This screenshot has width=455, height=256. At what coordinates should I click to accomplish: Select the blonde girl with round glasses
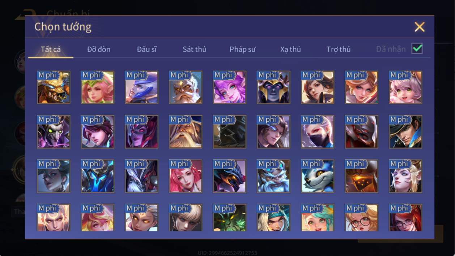(x=362, y=218)
